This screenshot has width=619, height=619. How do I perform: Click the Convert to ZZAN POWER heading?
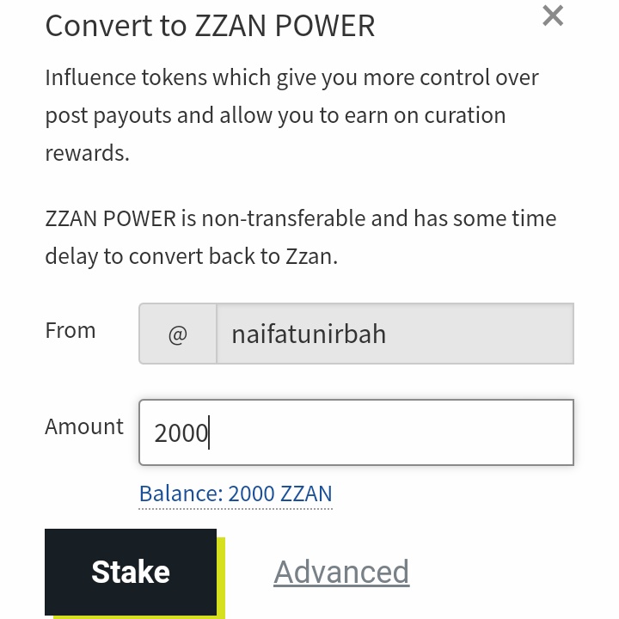(x=210, y=26)
